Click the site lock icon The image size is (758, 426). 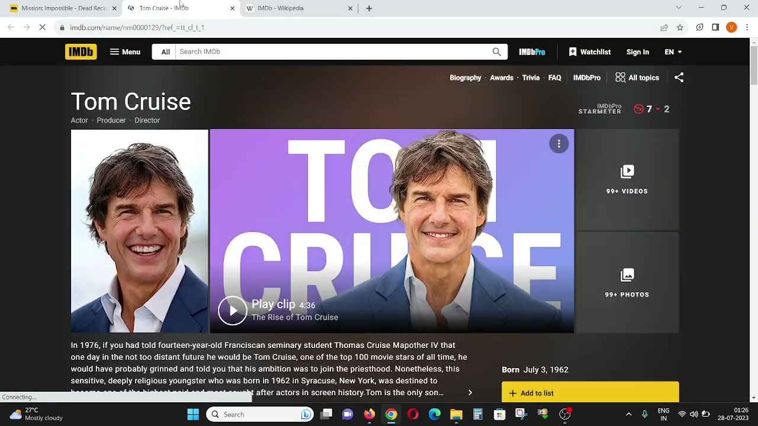click(x=62, y=27)
